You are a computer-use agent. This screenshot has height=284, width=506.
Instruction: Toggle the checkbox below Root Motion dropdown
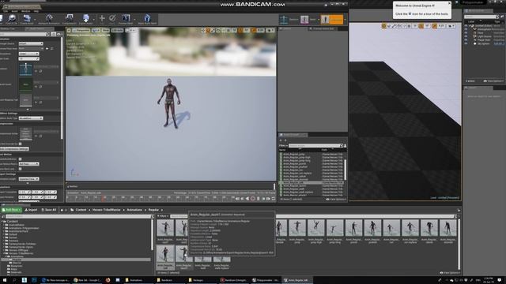coord(20,169)
